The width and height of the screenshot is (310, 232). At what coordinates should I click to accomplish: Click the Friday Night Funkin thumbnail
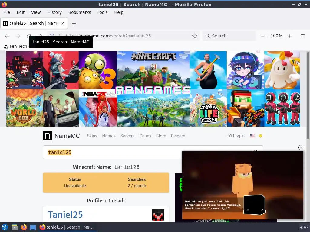(25, 70)
